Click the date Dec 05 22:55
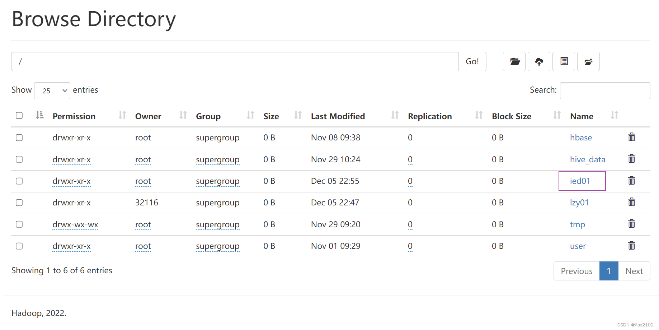The width and height of the screenshot is (659, 330). coord(335,181)
